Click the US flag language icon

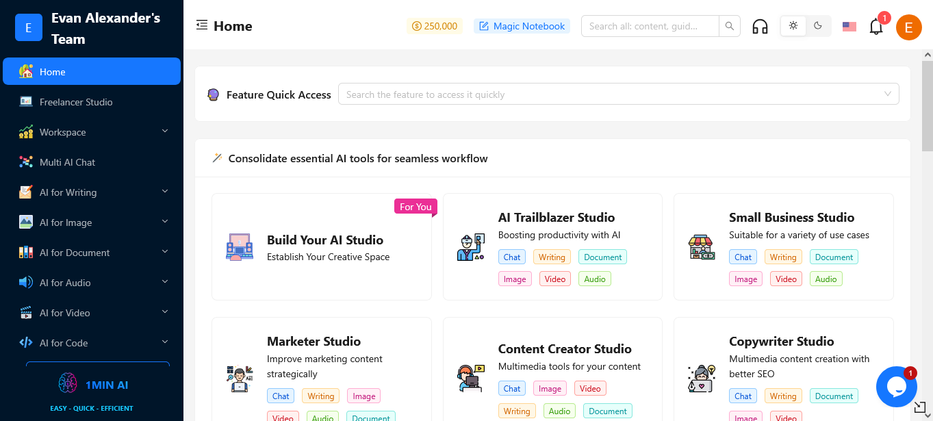(x=849, y=27)
